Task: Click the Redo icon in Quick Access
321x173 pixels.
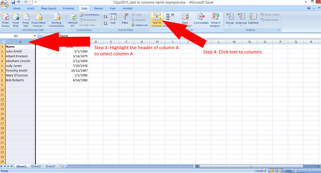Action: pyautogui.click(x=26, y=2)
